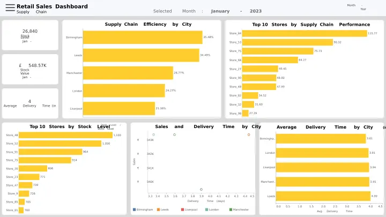This screenshot has width=386, height=217.
Task: Open the Month selector at top right
Action: click(x=351, y=5)
